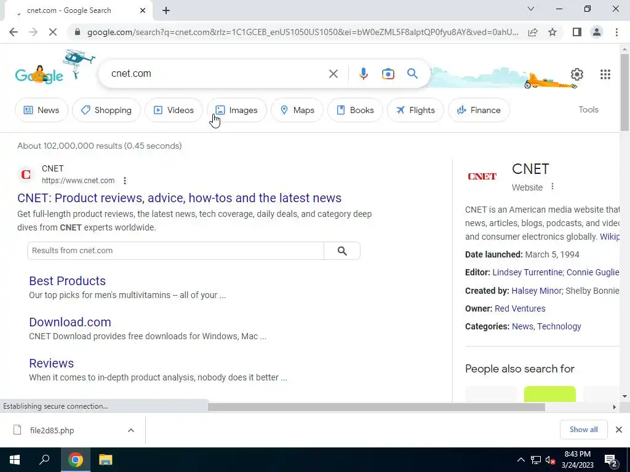
Task: Click the muted volume tray icon
Action: point(550,460)
